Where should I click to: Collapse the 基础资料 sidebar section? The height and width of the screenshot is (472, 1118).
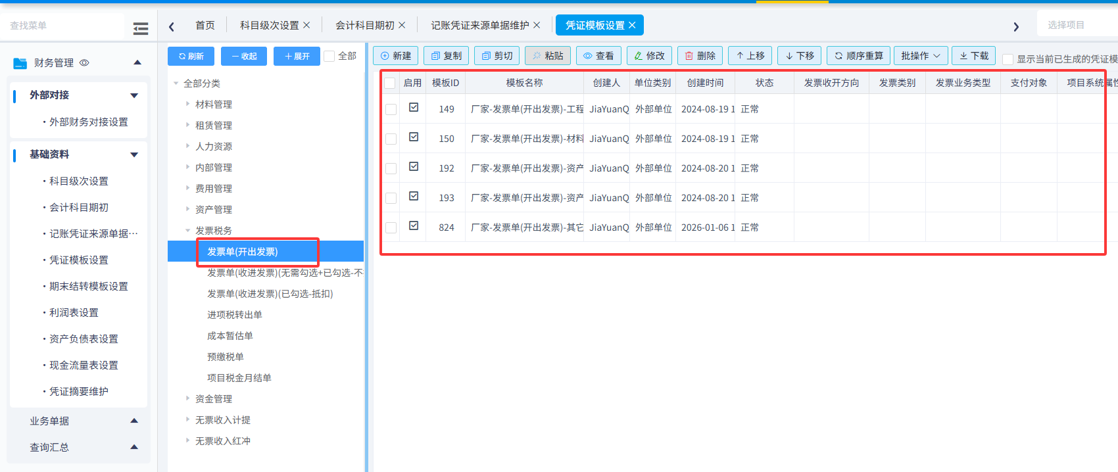pos(134,154)
